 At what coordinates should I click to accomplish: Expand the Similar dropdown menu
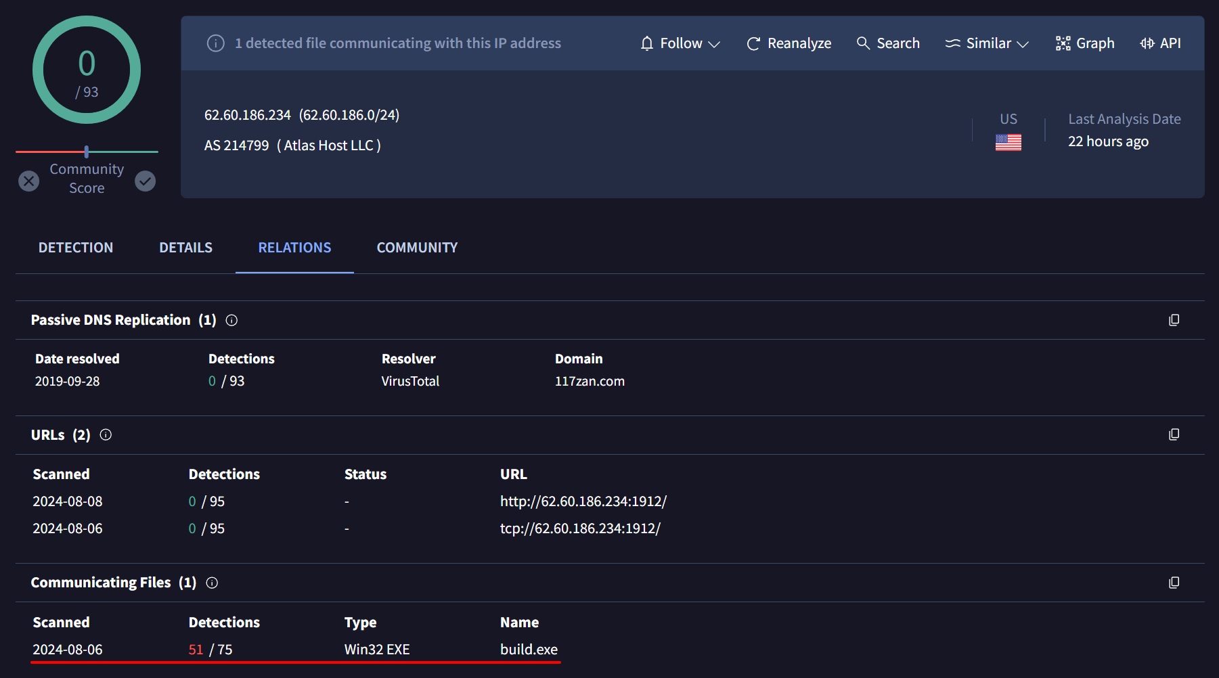(987, 43)
